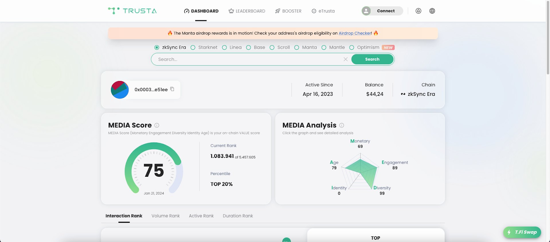Image resolution: width=550 pixels, height=242 pixels.
Task: Click the Leaderboard crown icon
Action: (231, 11)
